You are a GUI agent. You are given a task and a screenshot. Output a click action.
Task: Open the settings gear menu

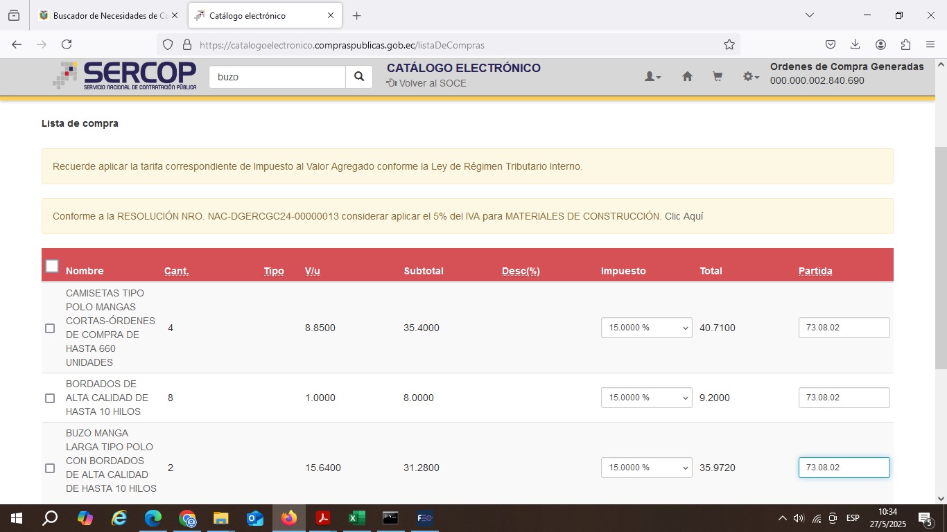751,77
